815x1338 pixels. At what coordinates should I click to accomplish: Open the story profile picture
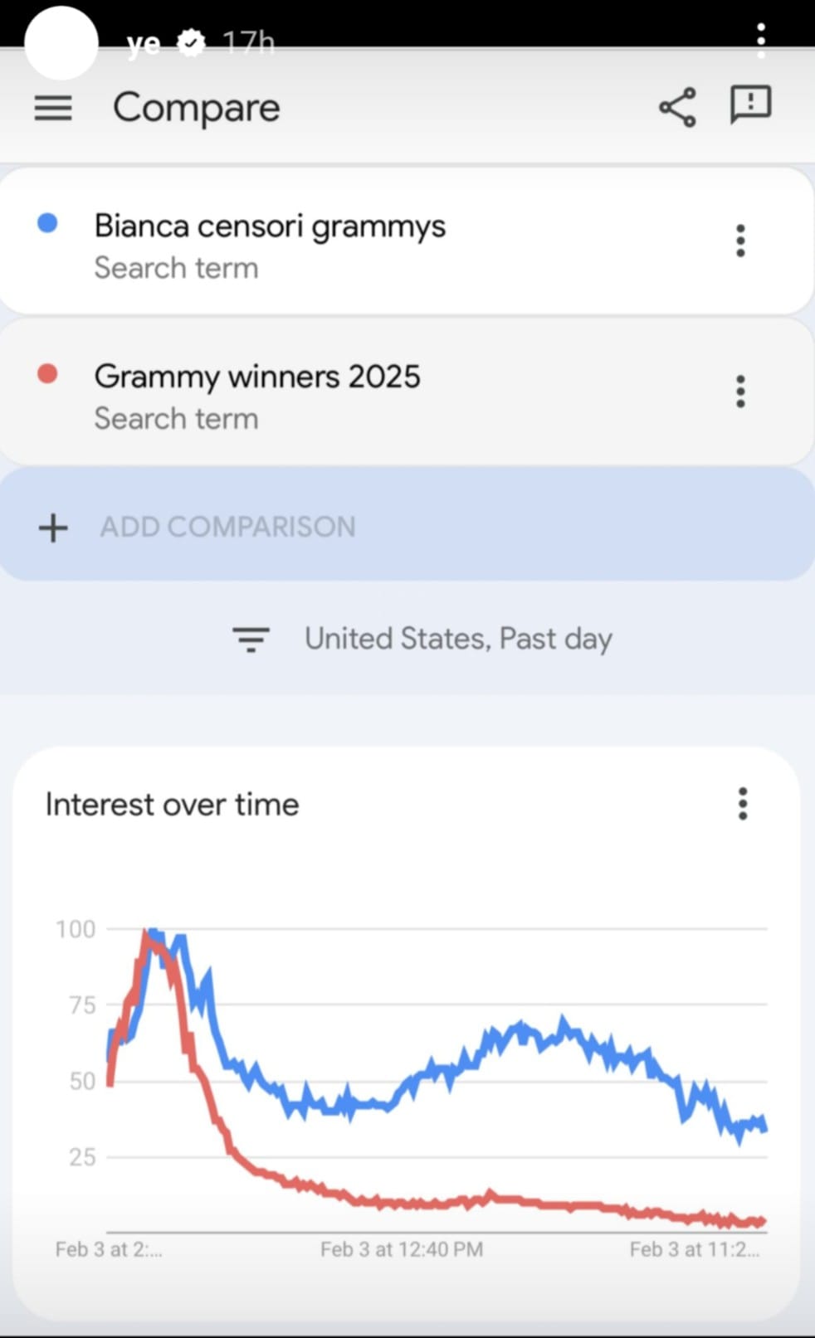coord(61,43)
